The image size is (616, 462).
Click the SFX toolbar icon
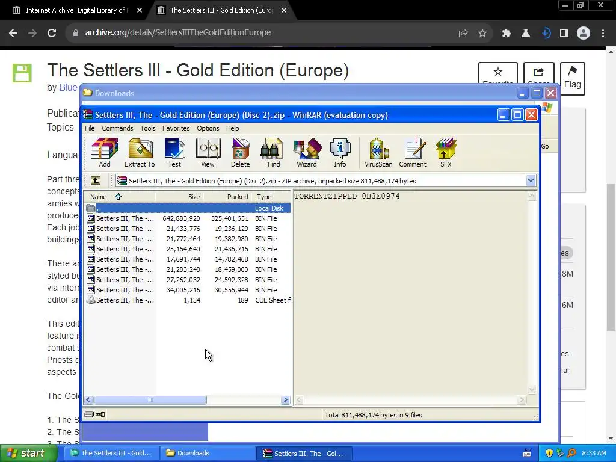click(446, 153)
